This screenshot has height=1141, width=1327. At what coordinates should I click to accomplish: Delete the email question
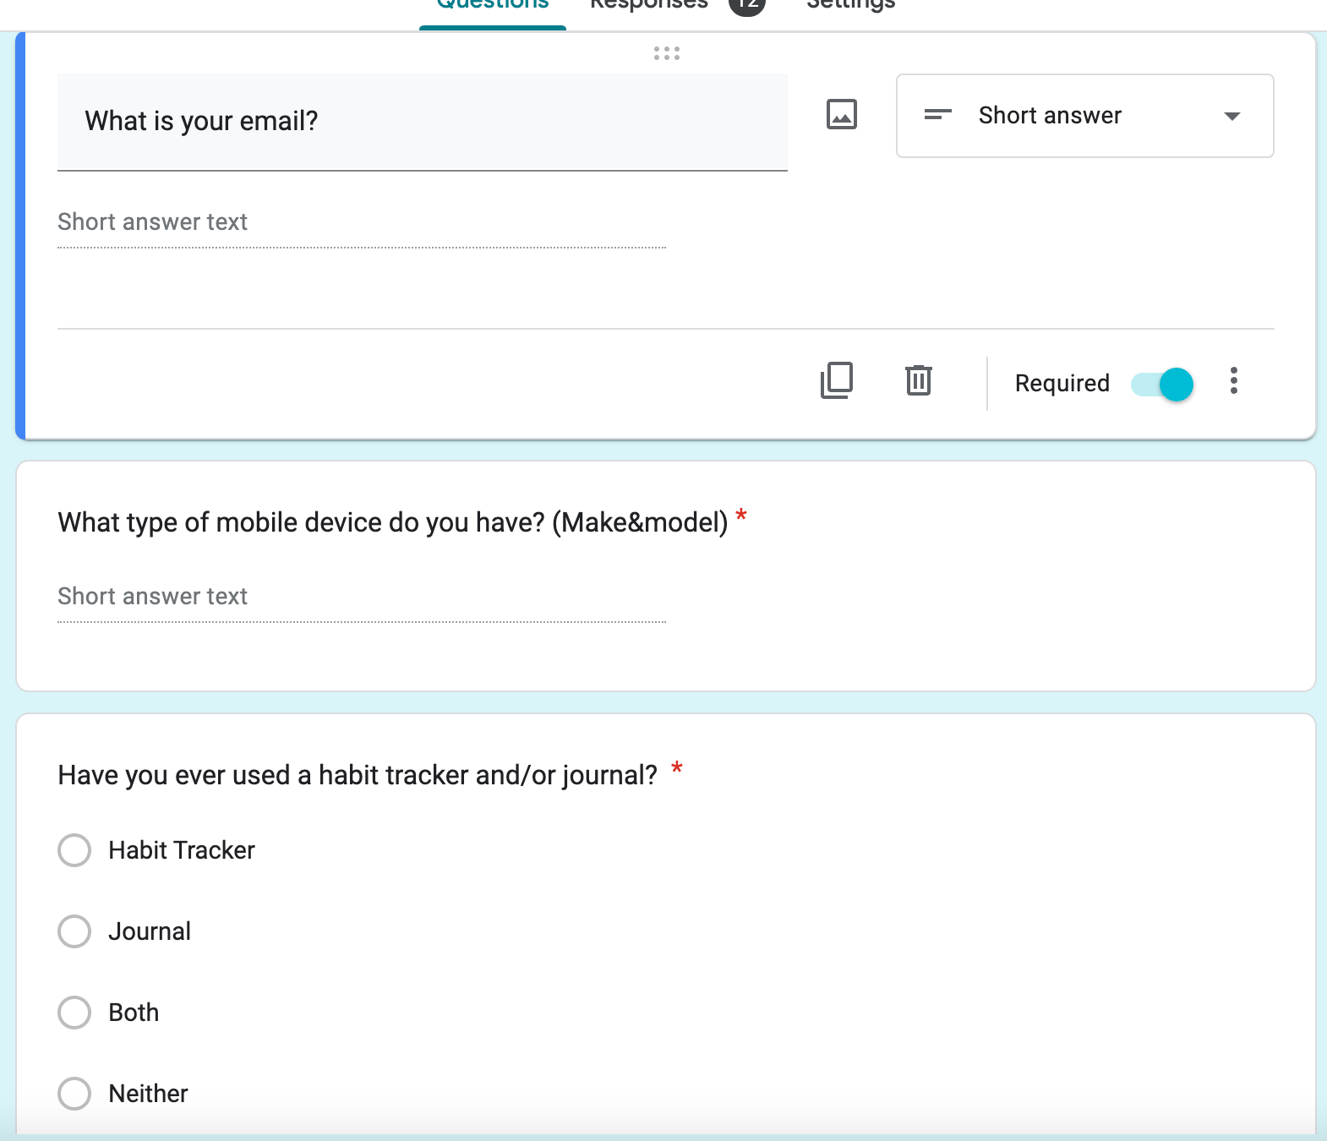point(918,380)
